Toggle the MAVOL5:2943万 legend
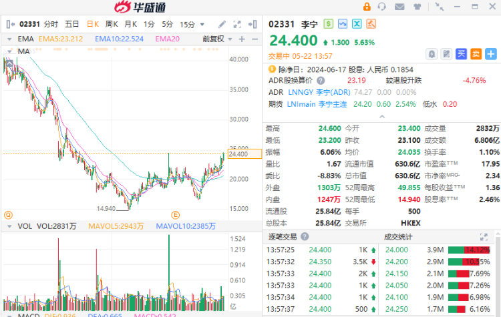Screen dimensions: 501x317 (x=116, y=226)
